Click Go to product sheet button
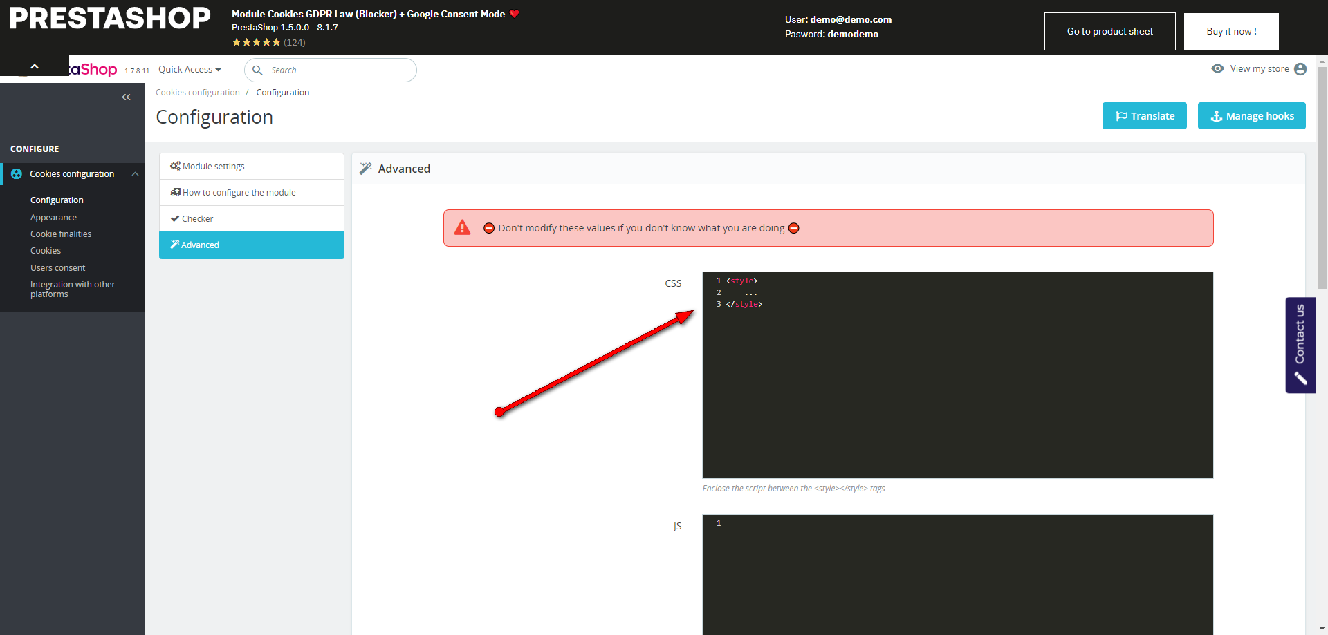 click(1110, 31)
